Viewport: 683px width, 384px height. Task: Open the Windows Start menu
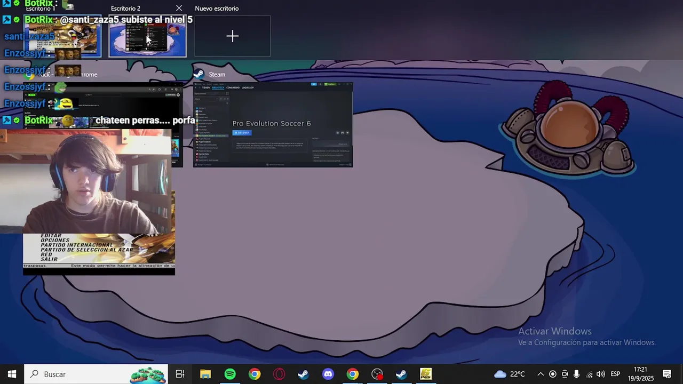tap(12, 374)
